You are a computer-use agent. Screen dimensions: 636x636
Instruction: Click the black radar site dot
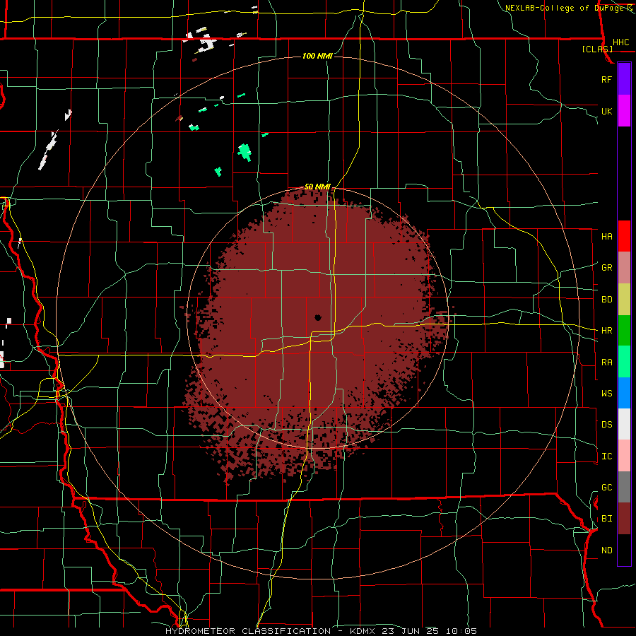click(317, 317)
